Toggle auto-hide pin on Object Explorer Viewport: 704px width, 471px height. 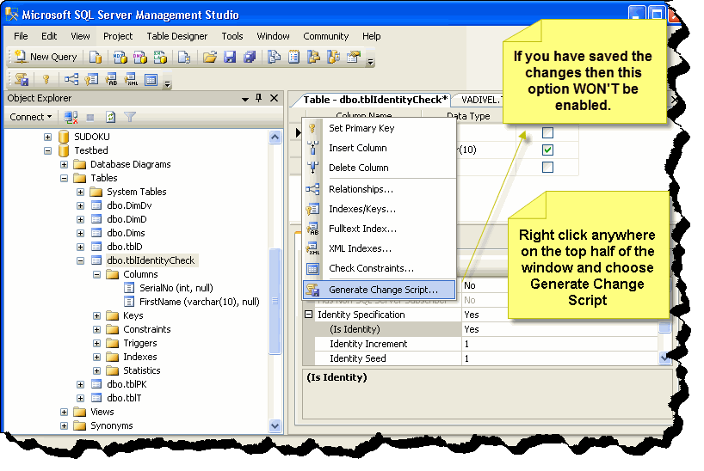(258, 98)
